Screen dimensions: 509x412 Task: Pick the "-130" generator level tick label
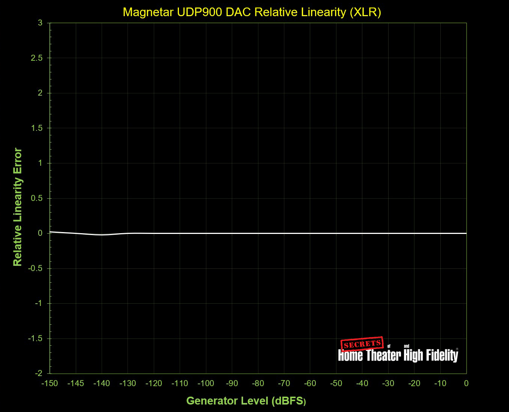128,384
